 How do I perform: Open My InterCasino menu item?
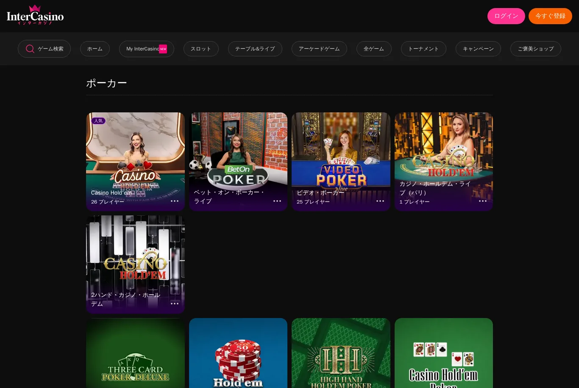(147, 49)
